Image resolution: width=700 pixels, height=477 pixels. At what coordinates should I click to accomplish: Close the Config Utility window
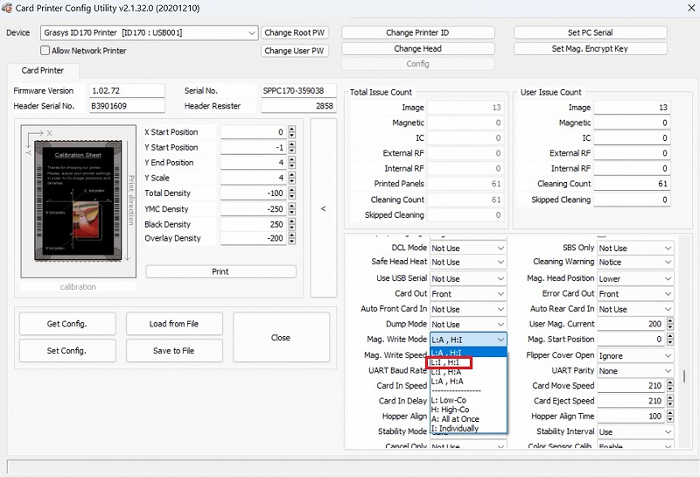(x=690, y=8)
